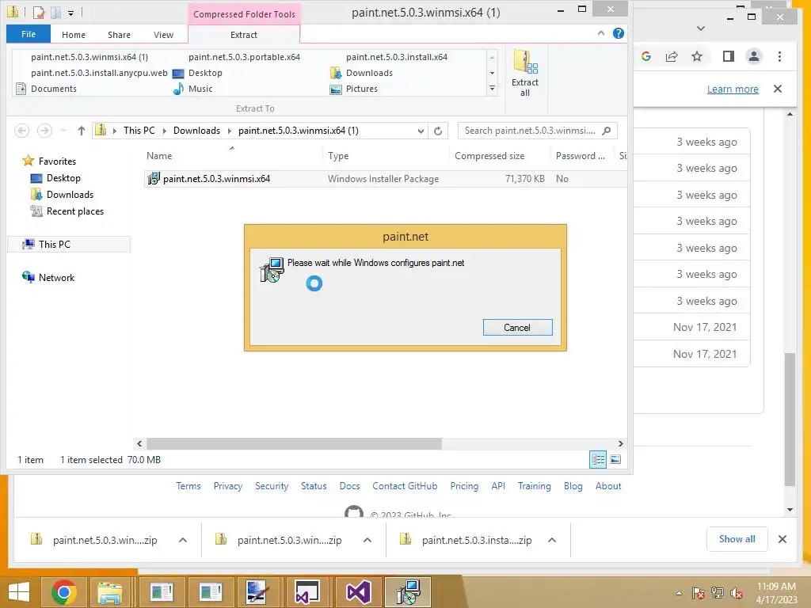The width and height of the screenshot is (811, 608).
Task: Select the Extract ribbon tab
Action: (x=244, y=35)
